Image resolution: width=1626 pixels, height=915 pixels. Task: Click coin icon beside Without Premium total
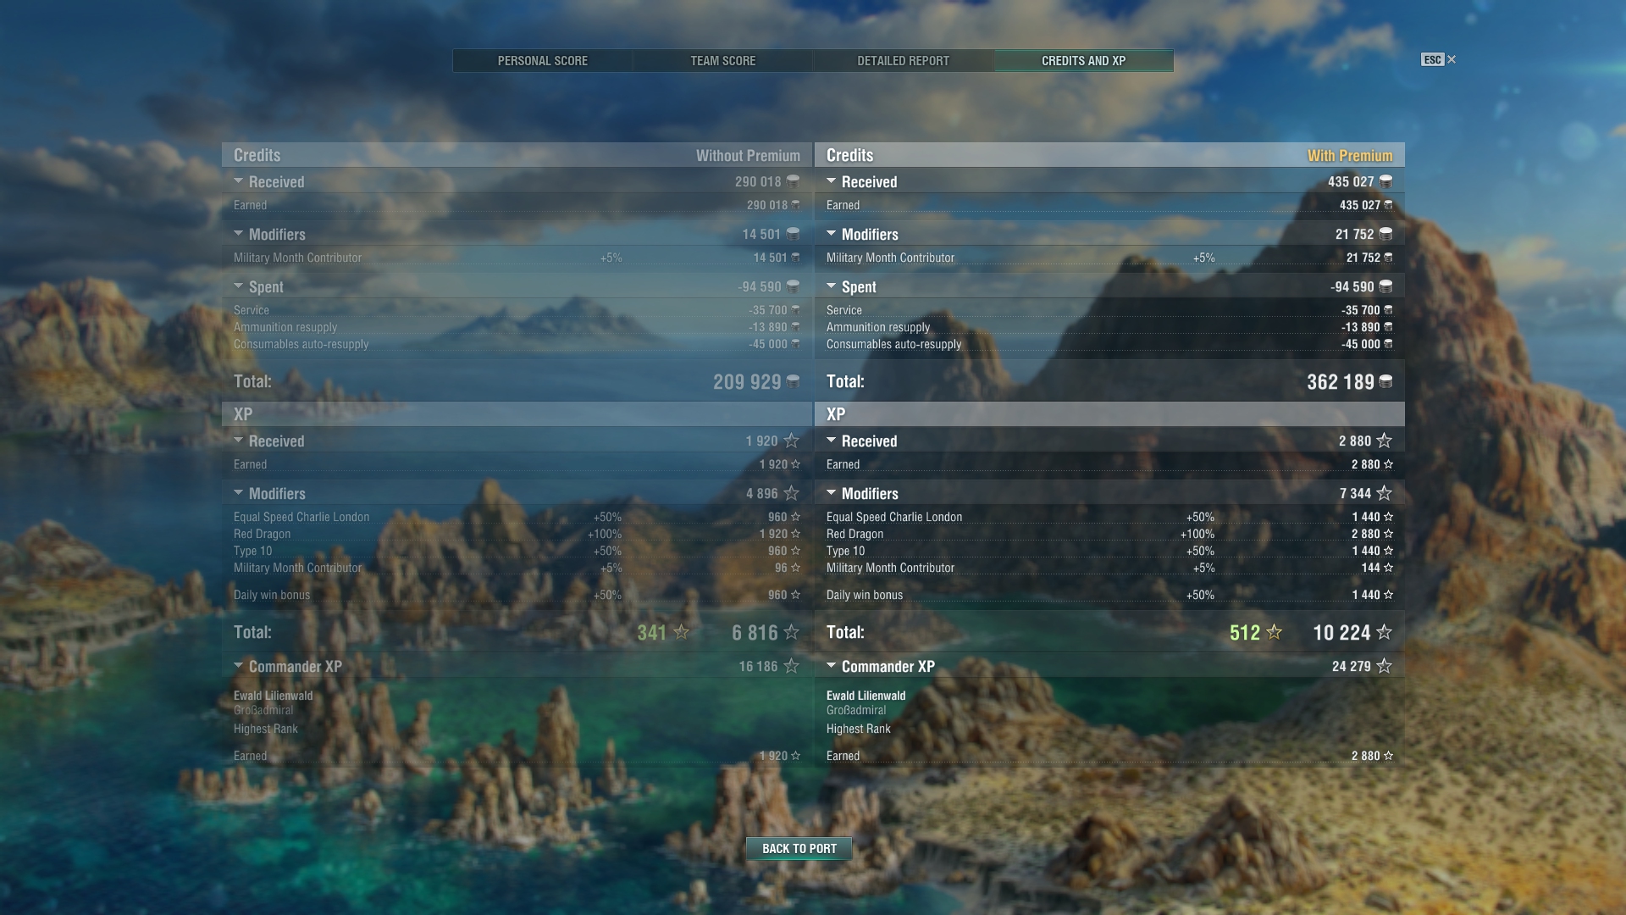793,382
